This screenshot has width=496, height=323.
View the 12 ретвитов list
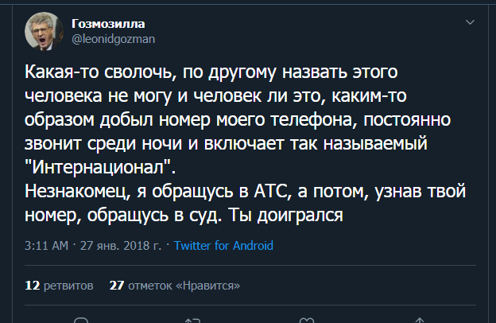60,285
